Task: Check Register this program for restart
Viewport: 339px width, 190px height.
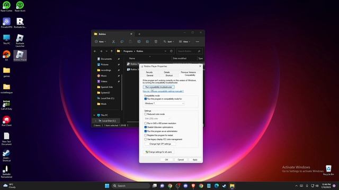Action: tap(146, 135)
